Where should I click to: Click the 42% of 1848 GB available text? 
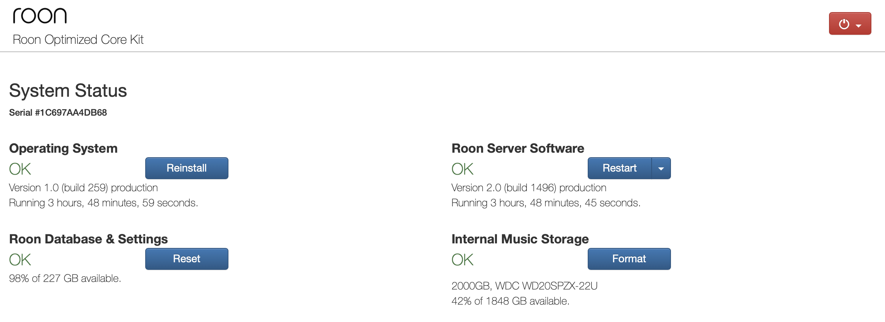click(x=511, y=301)
